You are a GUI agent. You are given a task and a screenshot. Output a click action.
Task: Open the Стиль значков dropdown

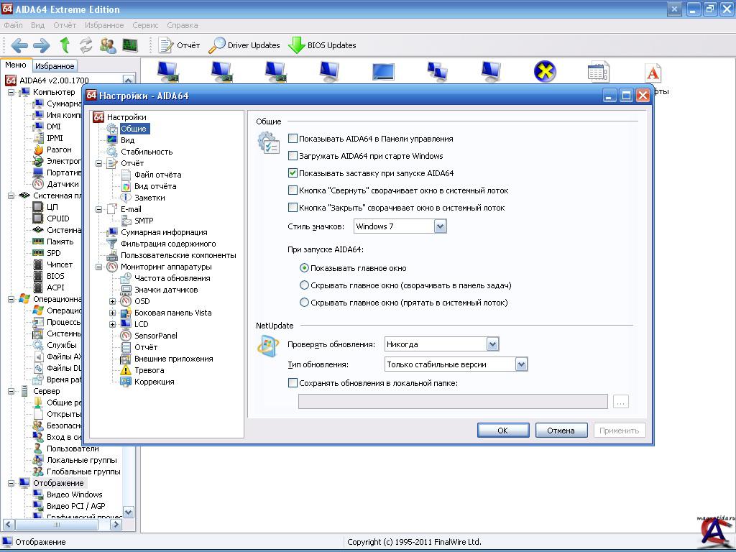pyautogui.click(x=440, y=226)
